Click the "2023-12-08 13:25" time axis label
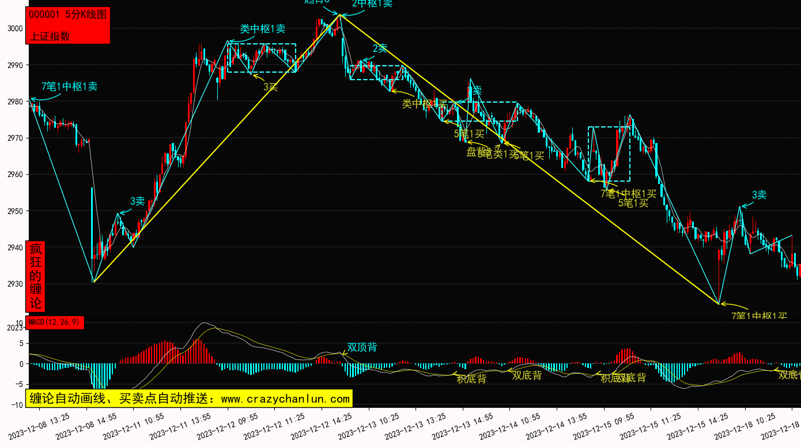Image resolution: width=801 pixels, height=447 pixels. [x=39, y=426]
